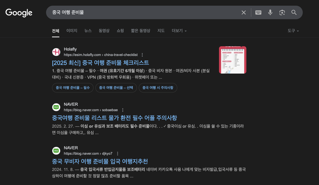Click the blog.naver.com › djkyo7 URL

point(88,154)
